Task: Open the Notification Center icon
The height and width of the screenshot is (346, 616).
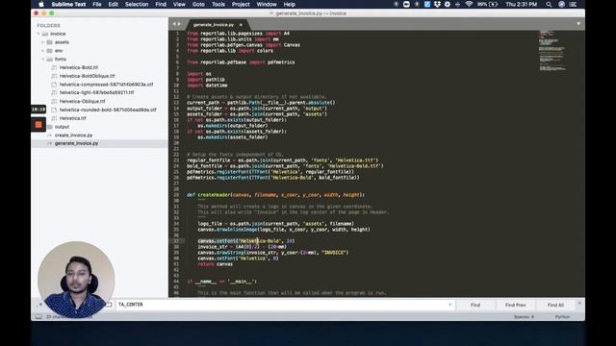Action: [573, 4]
